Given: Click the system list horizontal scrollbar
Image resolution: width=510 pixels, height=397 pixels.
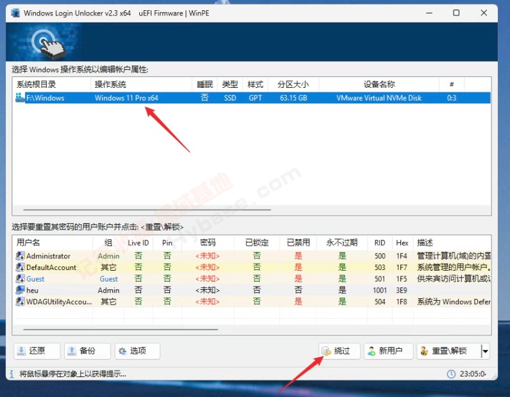Looking at the screenshot, I should coord(147,210).
